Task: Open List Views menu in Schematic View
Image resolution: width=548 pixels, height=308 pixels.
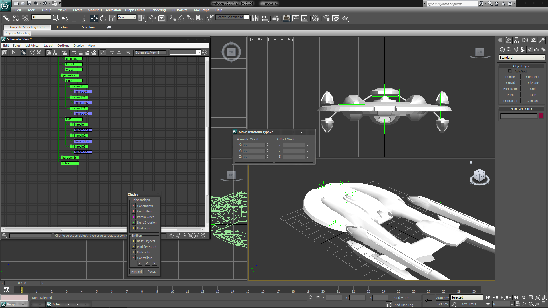Action: pos(32,46)
